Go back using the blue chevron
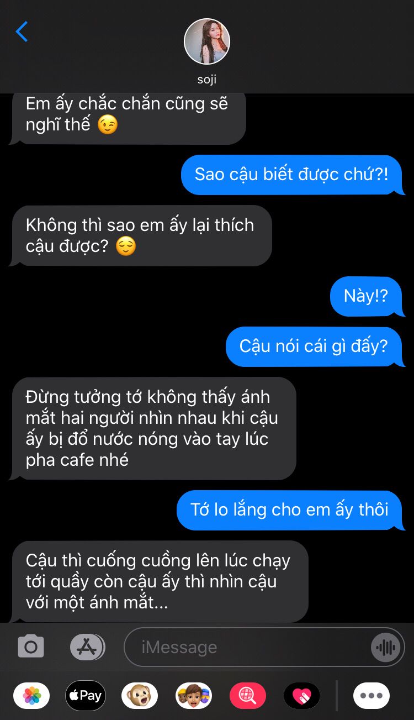The width and height of the screenshot is (414, 720). click(22, 32)
